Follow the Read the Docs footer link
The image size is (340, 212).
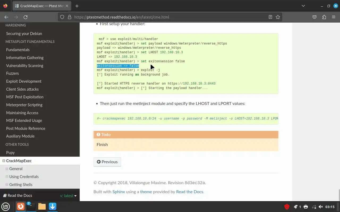tap(190, 192)
